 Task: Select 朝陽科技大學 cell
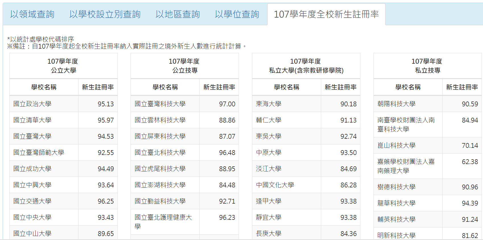pyautogui.click(x=408, y=104)
